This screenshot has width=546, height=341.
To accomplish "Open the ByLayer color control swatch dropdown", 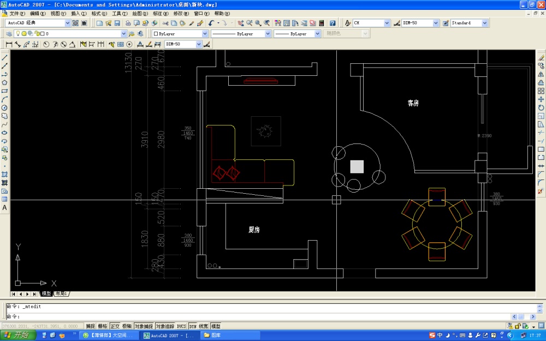I will click(x=205, y=34).
